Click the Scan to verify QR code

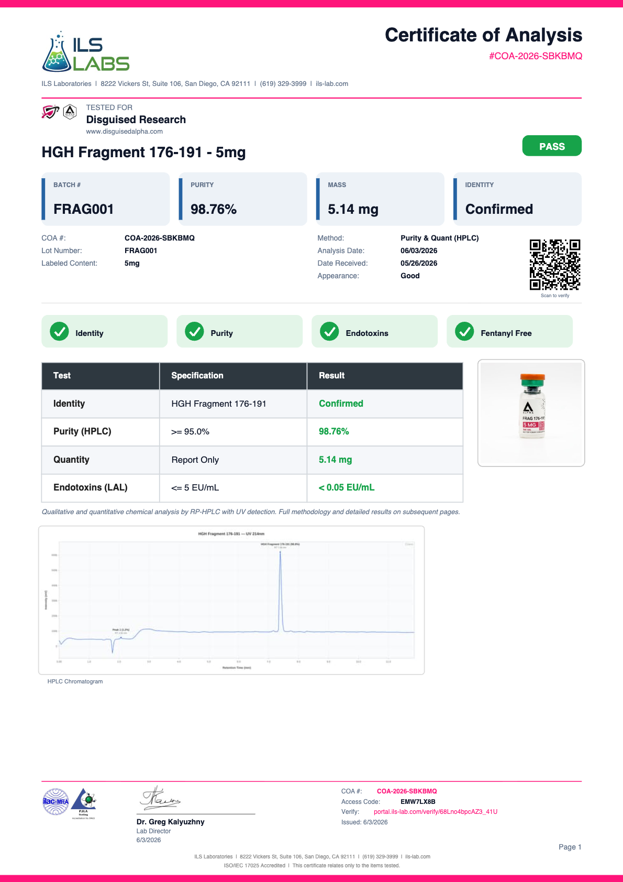[x=555, y=265]
